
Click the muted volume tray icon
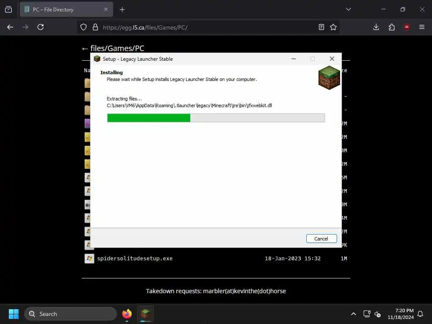tap(378, 314)
